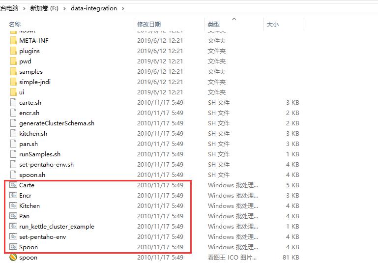Click the Kitchen batch file icon
Screen dimensions: 378x263
(13, 205)
